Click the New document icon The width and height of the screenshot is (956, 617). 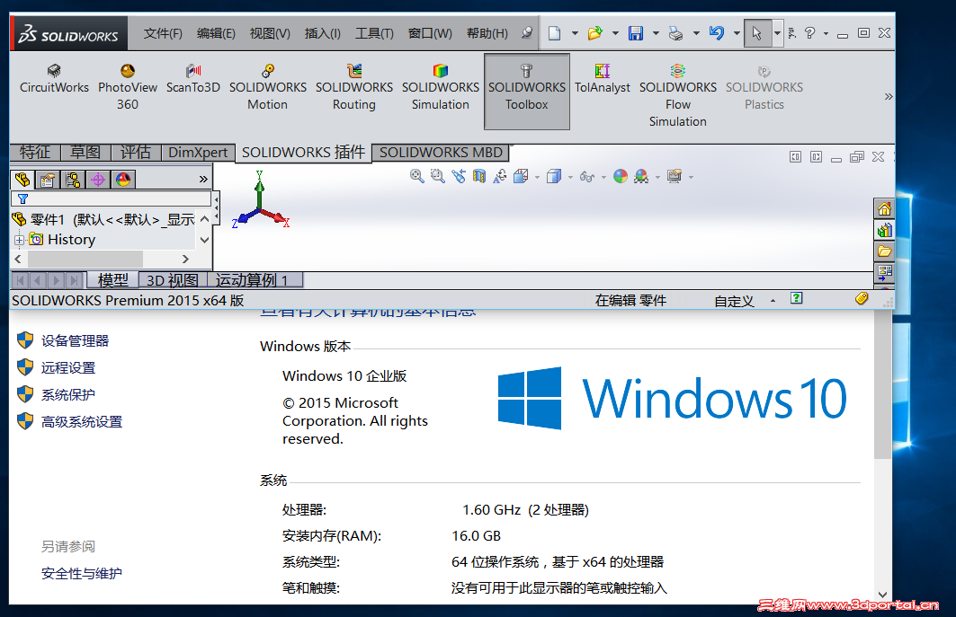(554, 33)
